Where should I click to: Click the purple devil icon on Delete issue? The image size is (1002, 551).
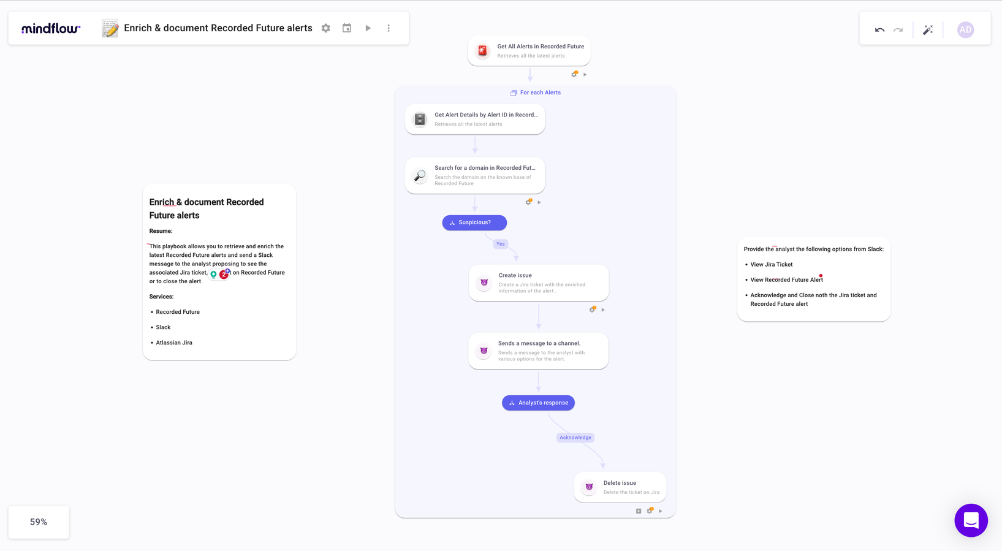click(589, 487)
